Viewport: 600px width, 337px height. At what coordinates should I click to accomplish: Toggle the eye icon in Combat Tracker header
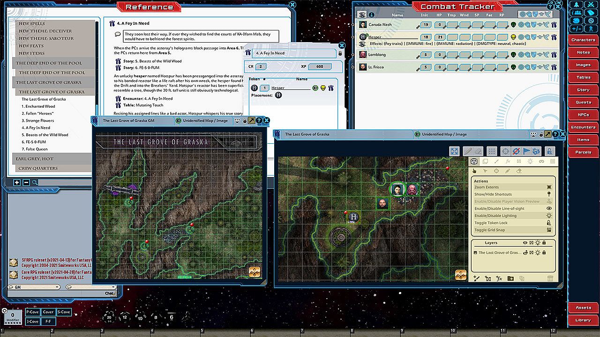[x=361, y=15]
